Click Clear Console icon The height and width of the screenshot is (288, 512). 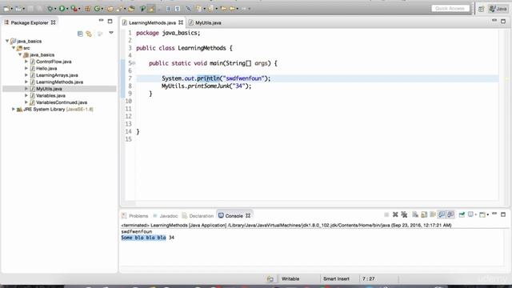(415, 214)
